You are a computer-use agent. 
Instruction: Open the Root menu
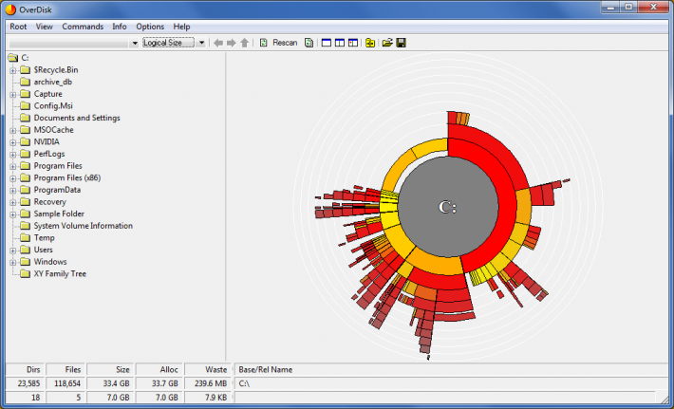pyautogui.click(x=18, y=27)
